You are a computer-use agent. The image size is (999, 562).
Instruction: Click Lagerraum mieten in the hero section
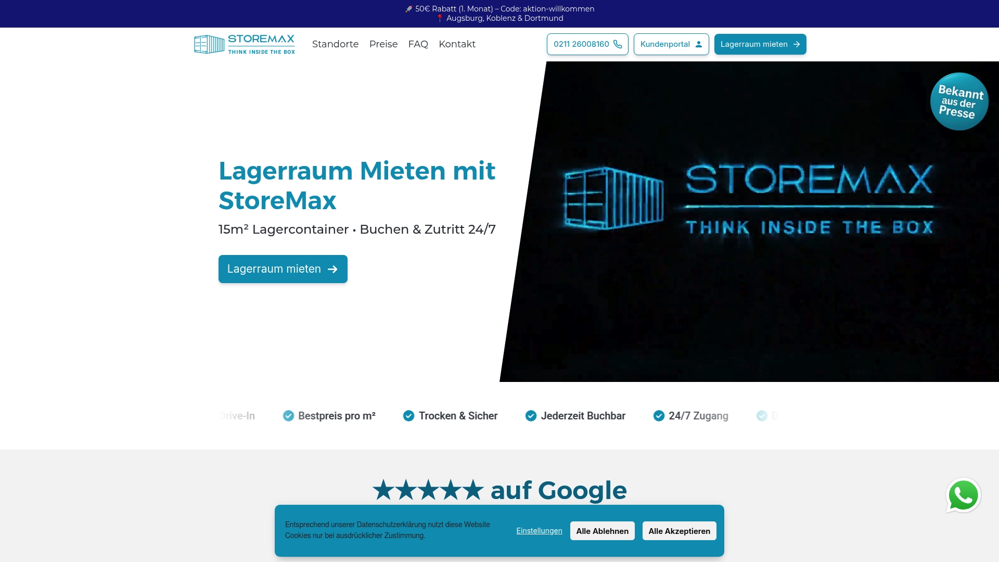[x=283, y=269]
